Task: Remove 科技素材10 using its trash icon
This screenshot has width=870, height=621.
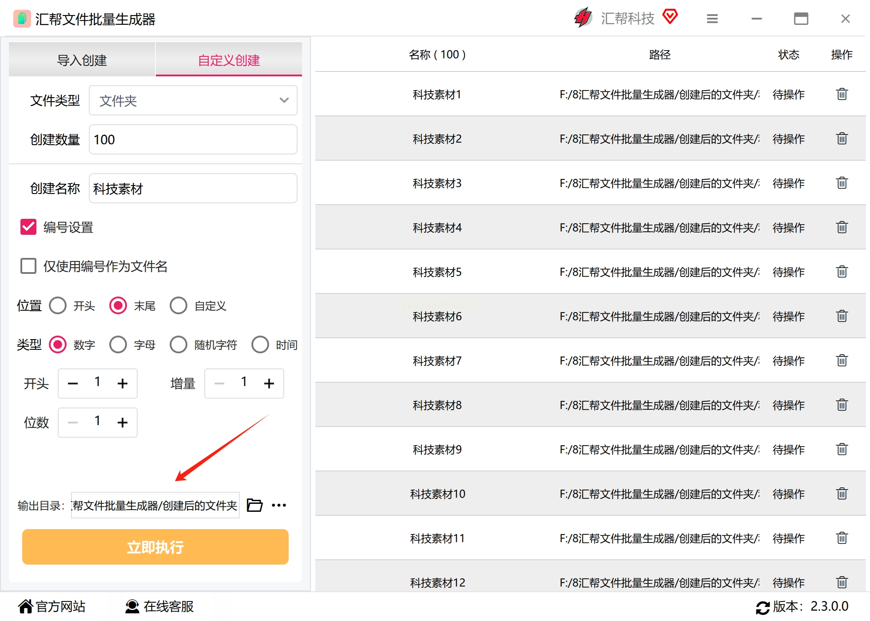Action: click(842, 494)
